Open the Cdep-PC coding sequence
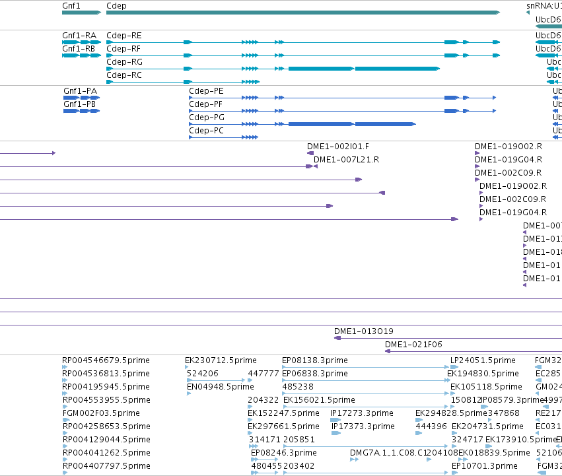The width and height of the screenshot is (562, 476). 206,131
